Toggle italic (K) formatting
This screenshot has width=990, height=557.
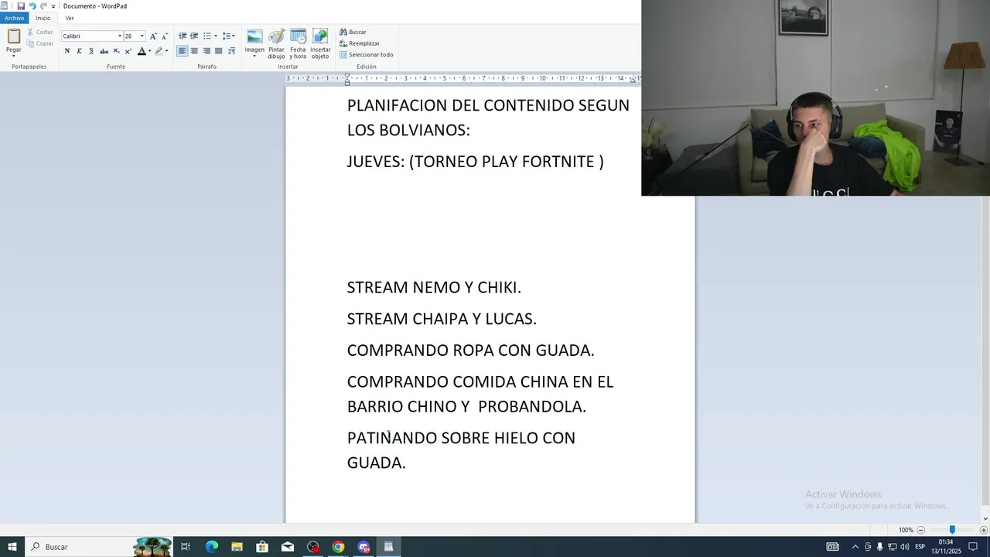pos(79,51)
